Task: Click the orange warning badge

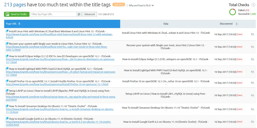Action: (x=119, y=4)
